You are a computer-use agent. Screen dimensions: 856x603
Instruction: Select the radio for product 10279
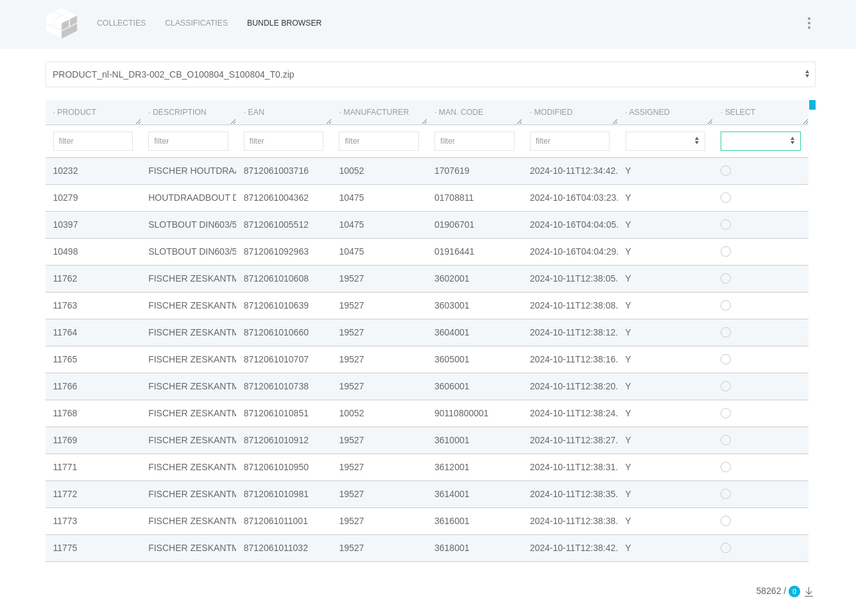click(x=726, y=198)
